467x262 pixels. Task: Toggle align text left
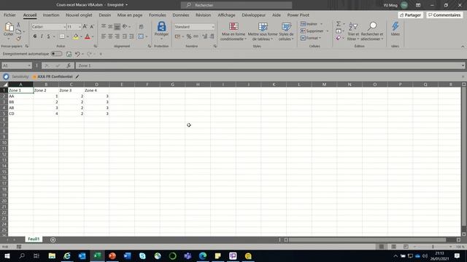pos(104,36)
